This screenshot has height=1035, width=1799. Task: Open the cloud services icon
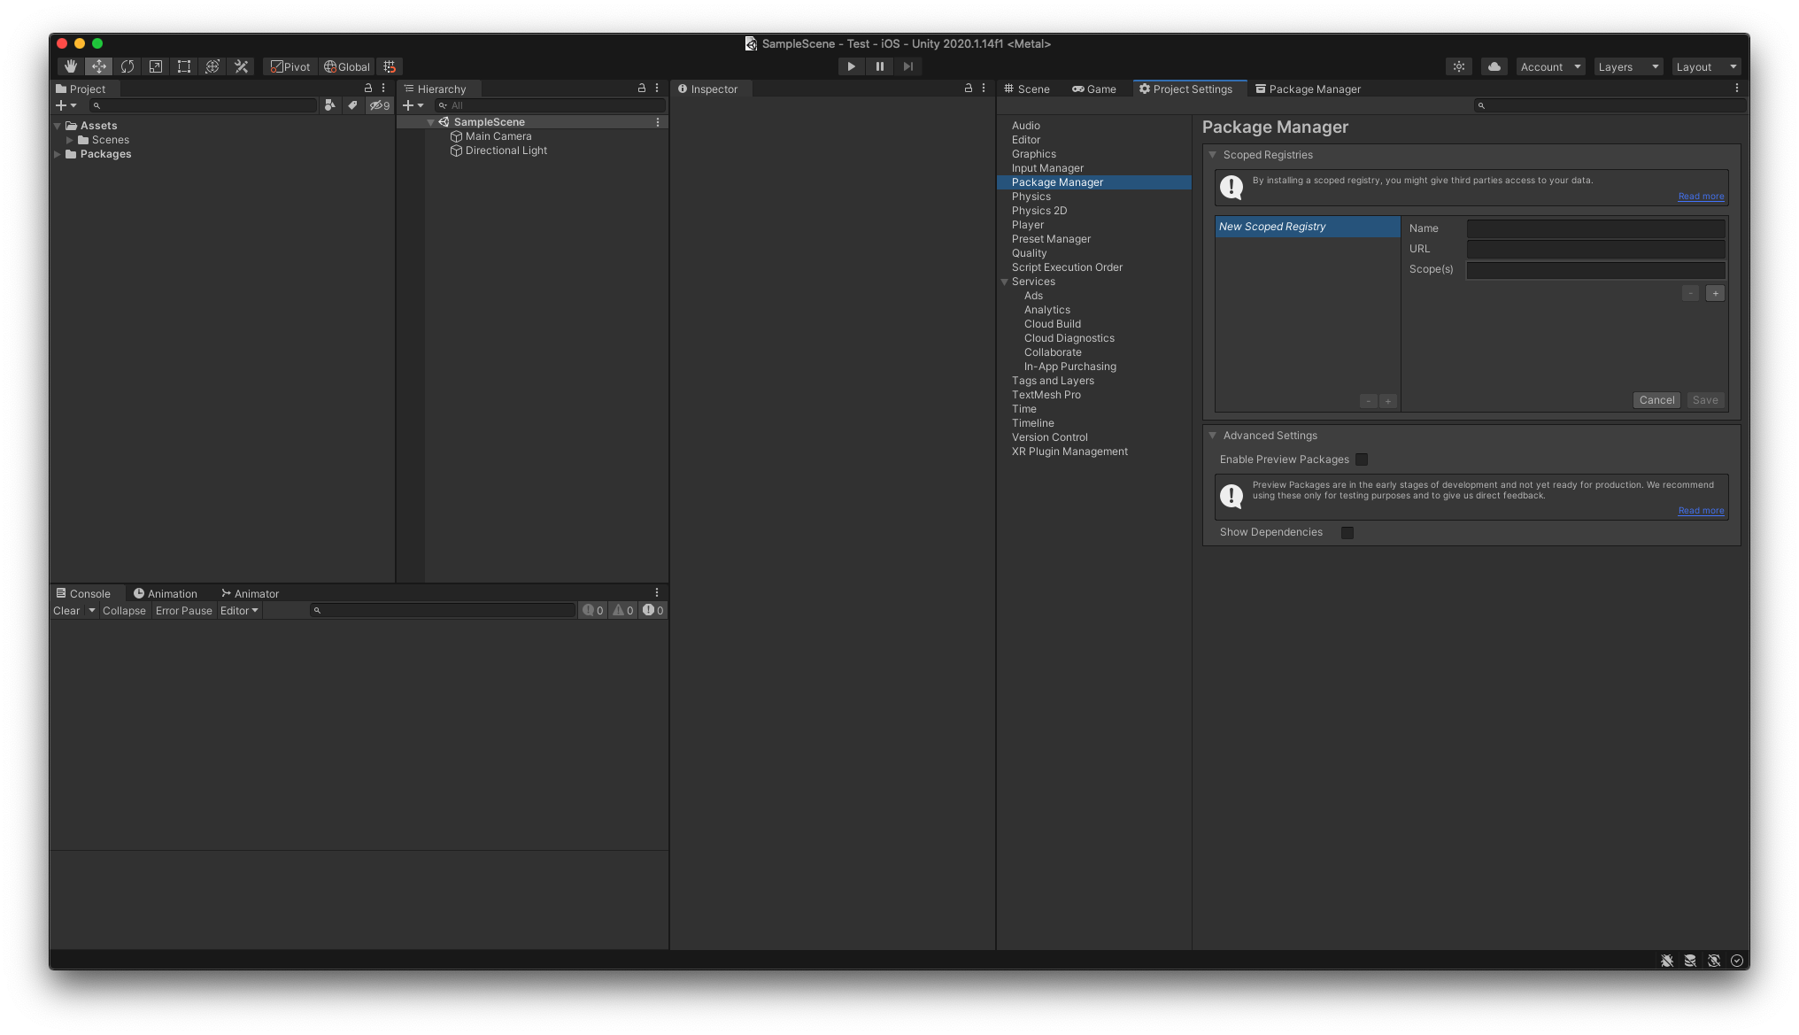[x=1494, y=66]
